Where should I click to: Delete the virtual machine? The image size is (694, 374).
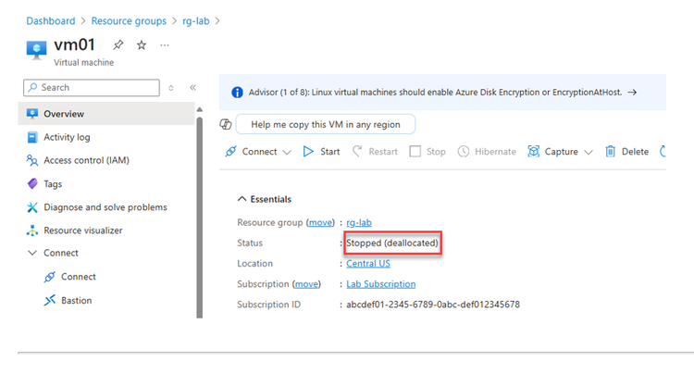point(626,152)
